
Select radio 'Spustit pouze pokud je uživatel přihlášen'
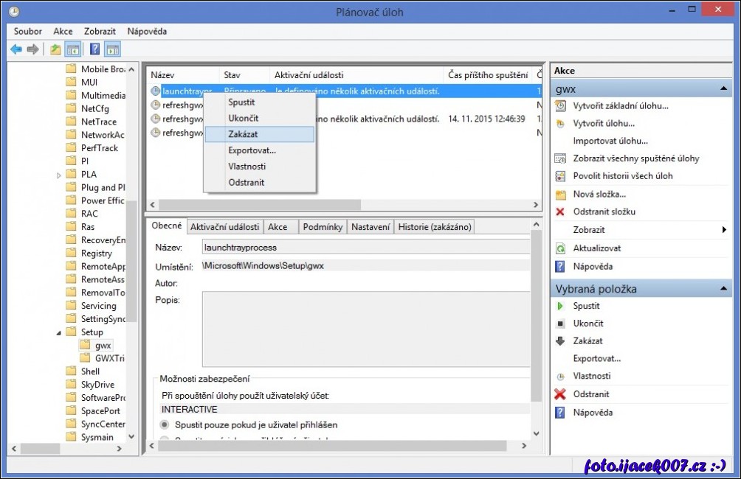(165, 425)
